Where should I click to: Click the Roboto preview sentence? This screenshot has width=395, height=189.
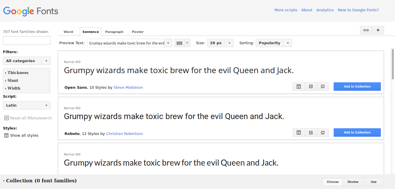pos(174,116)
